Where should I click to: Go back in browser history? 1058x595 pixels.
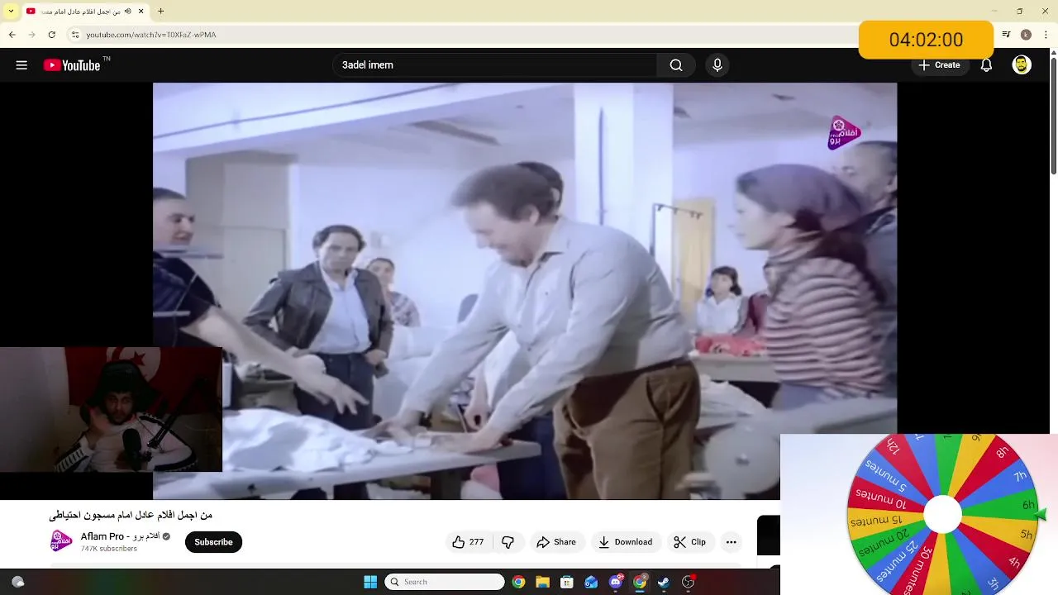(12, 35)
